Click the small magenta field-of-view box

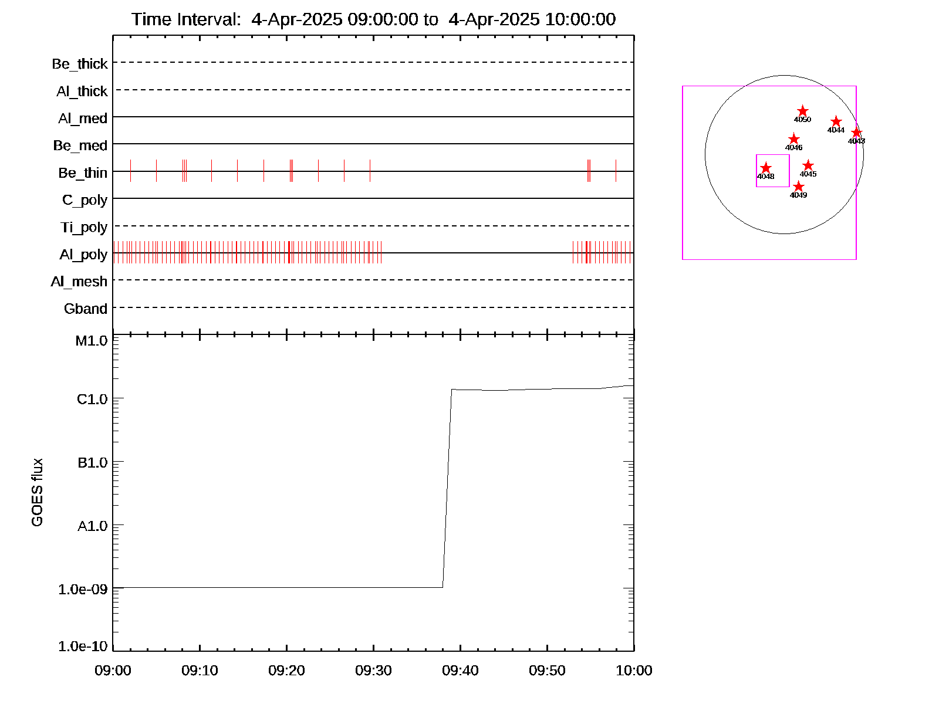pyautogui.click(x=773, y=171)
